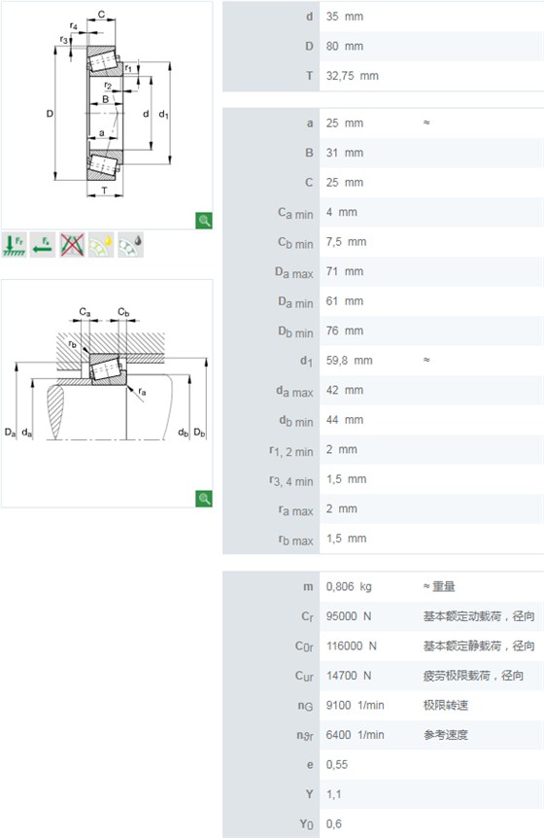Image resolution: width=544 pixels, height=838 pixels.
Task: Click the Y0 value 0,6
Action: pos(333,823)
